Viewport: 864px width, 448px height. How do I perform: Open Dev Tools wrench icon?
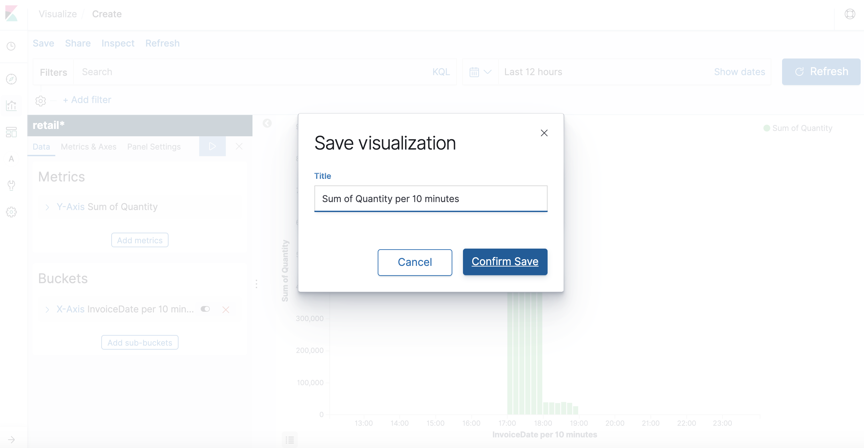11,185
